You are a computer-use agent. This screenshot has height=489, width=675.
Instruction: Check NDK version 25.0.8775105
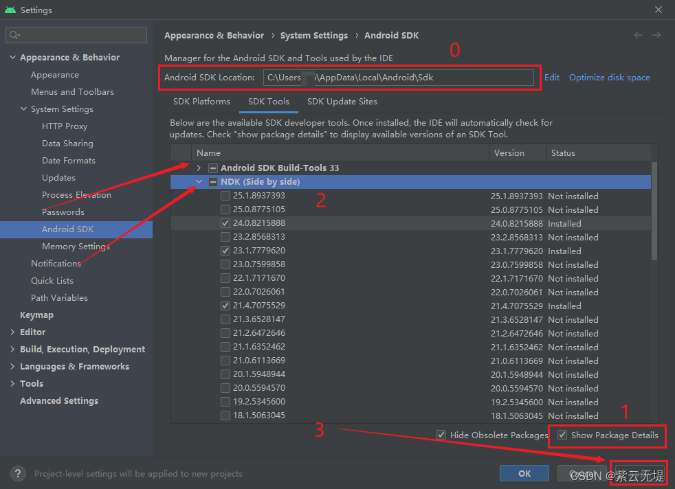point(225,209)
